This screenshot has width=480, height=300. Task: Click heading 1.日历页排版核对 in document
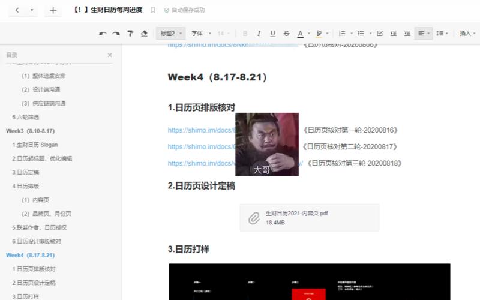(x=202, y=107)
